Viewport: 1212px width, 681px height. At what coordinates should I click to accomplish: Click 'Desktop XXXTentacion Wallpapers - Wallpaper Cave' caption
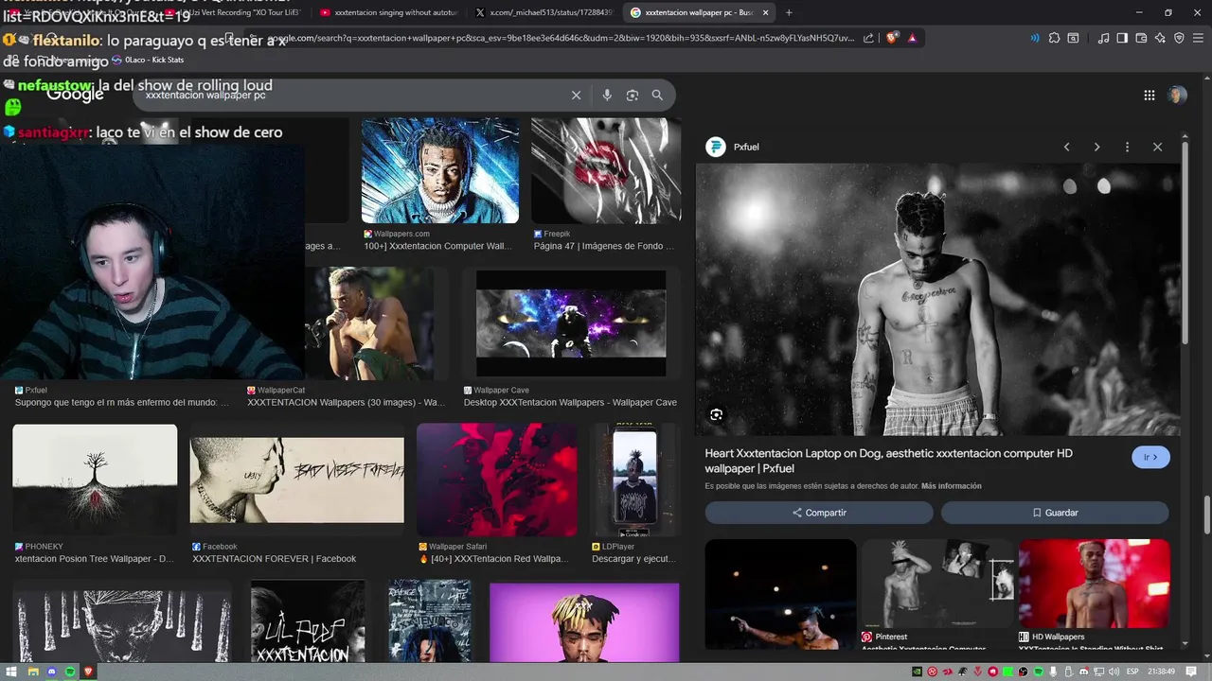click(x=570, y=402)
